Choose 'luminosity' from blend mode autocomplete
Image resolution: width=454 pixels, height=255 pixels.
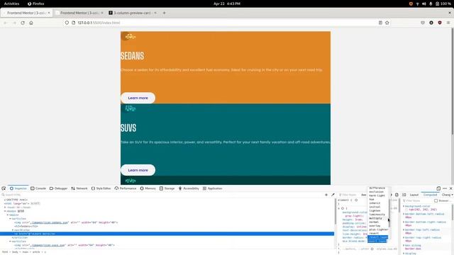pos(377,215)
